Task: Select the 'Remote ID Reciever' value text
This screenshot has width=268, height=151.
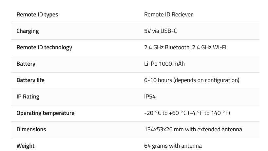Action: [168, 14]
